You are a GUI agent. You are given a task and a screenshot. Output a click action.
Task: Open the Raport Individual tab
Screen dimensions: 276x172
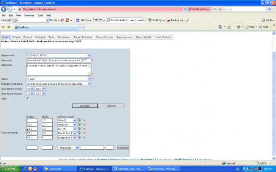pos(83,37)
